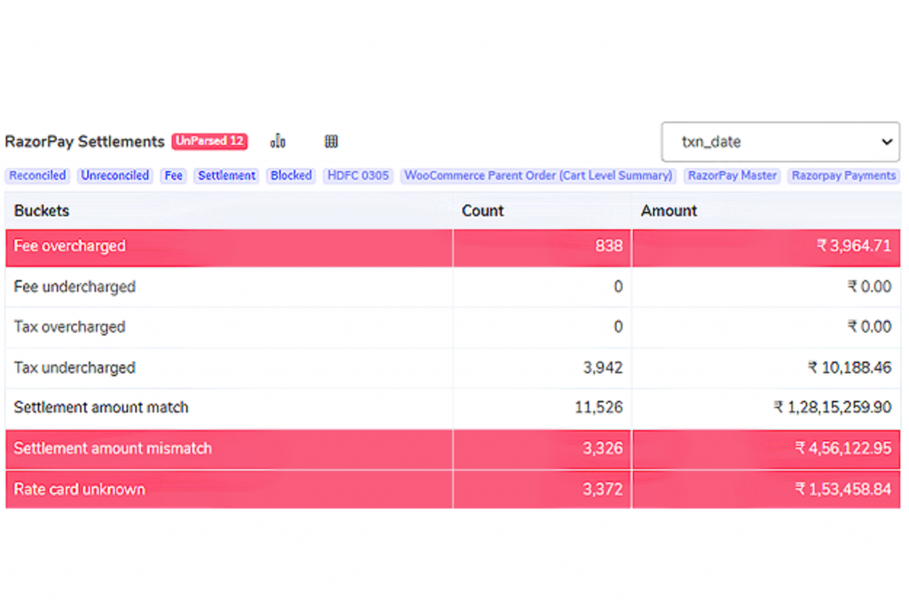Screen dimensions: 909x606
Task: Open the UnParsed 12 badge
Action: [209, 141]
